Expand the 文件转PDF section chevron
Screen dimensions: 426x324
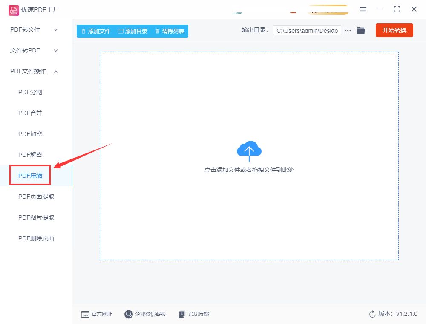[56, 51]
